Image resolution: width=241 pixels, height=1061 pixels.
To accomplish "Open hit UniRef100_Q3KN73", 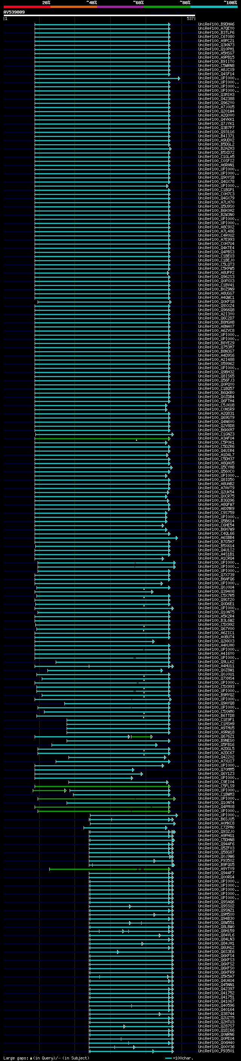I will coord(216,45).
